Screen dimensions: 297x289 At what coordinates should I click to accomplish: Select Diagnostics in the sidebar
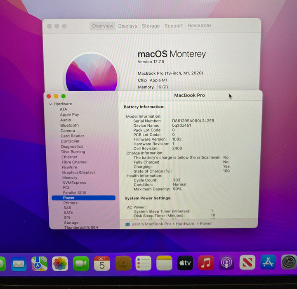point(72,147)
